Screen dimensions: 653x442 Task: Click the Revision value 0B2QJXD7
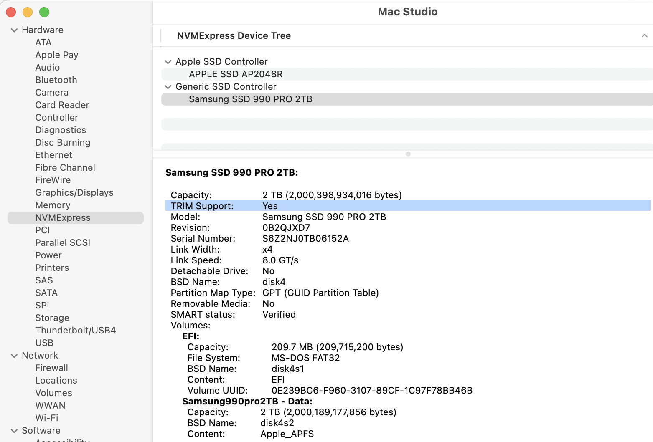coord(286,228)
